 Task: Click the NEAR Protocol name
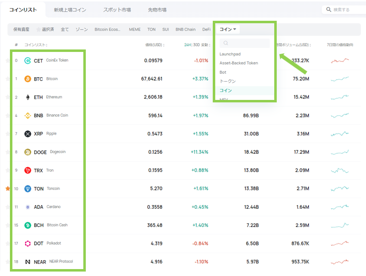[x=61, y=261]
